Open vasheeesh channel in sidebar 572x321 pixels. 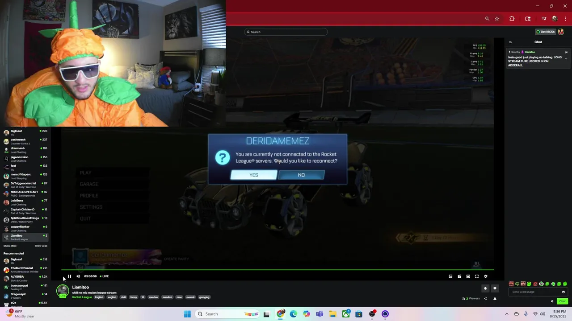[x=25, y=141]
